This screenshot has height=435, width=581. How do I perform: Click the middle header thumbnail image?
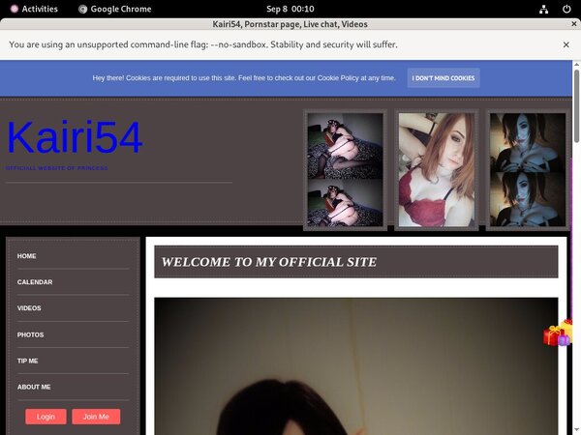(x=436, y=170)
